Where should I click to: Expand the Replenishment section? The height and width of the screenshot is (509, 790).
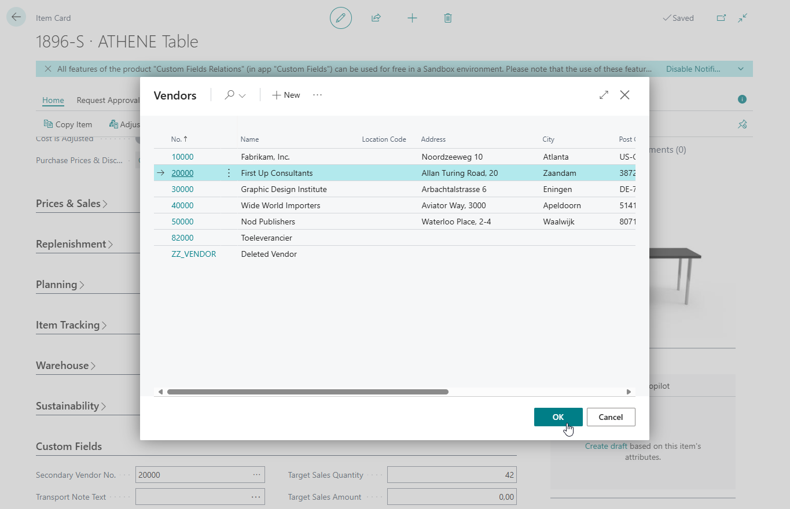coord(74,244)
